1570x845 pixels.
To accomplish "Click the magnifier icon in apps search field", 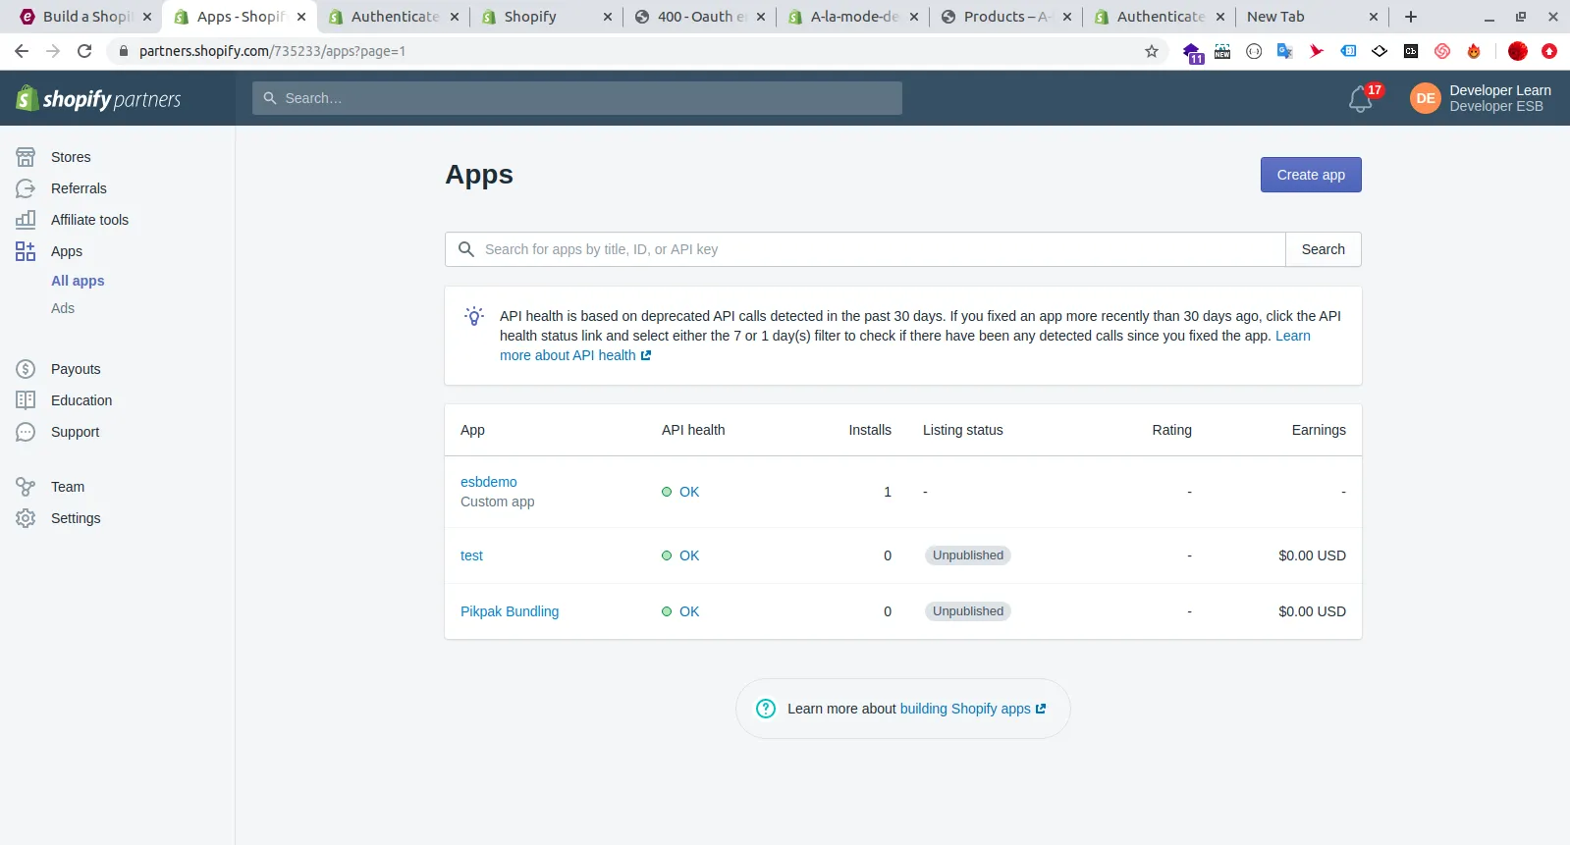I will click(466, 249).
